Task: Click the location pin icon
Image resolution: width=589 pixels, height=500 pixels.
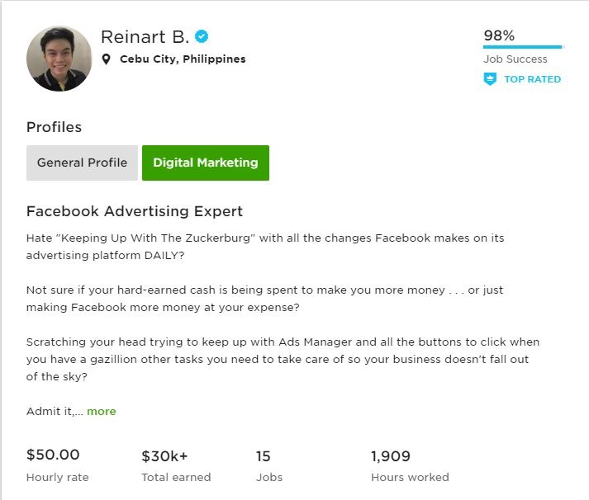Action: tap(107, 59)
